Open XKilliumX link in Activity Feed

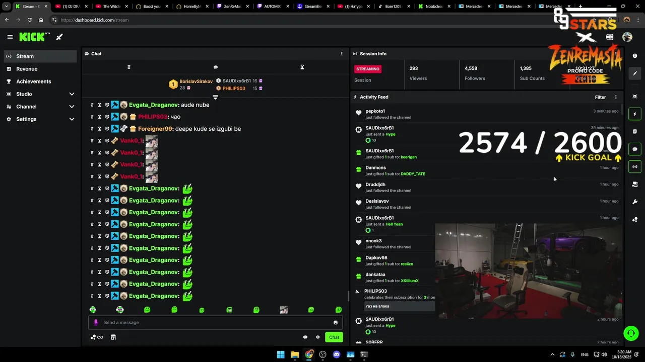click(x=410, y=281)
